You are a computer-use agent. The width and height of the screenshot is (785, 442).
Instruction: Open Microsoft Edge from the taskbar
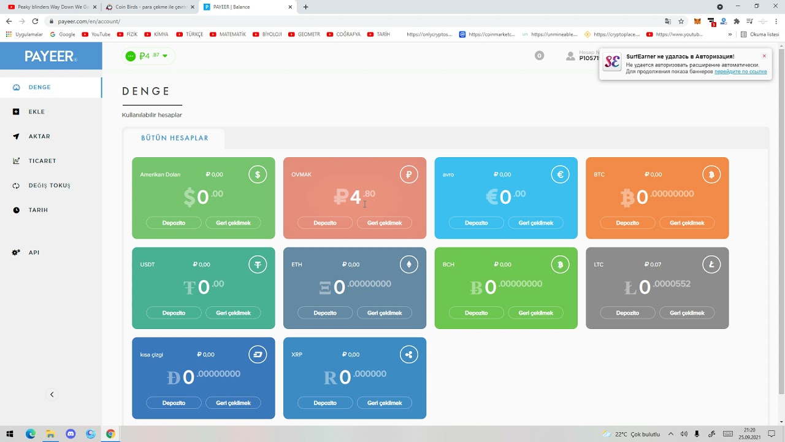pos(31,434)
